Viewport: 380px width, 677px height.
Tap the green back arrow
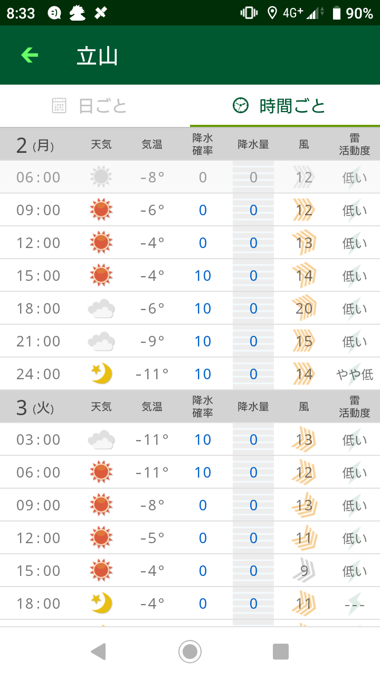[x=30, y=55]
